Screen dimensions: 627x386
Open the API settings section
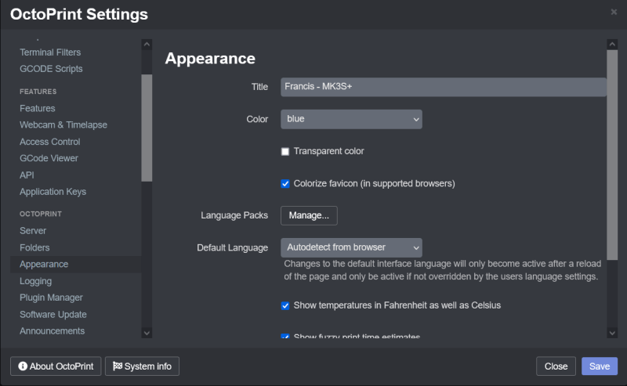(27, 175)
